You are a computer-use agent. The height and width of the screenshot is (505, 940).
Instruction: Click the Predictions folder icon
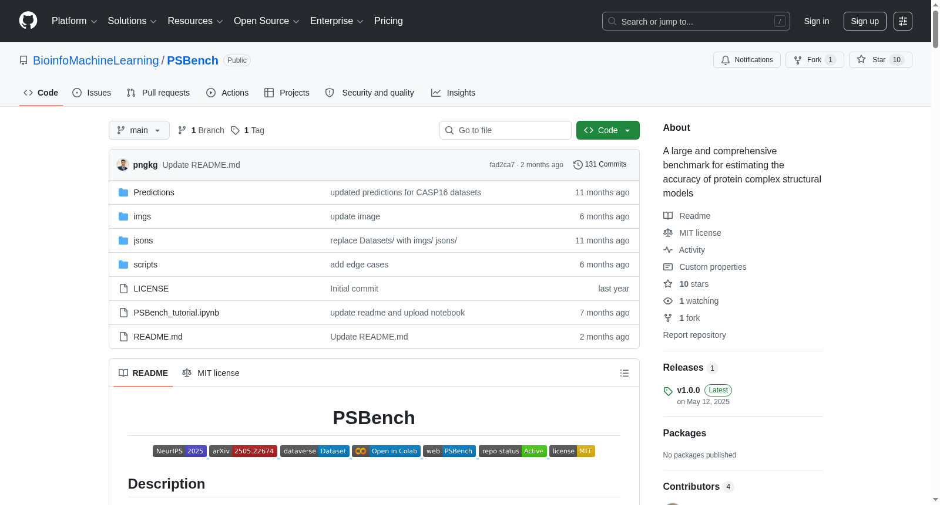[x=123, y=192]
